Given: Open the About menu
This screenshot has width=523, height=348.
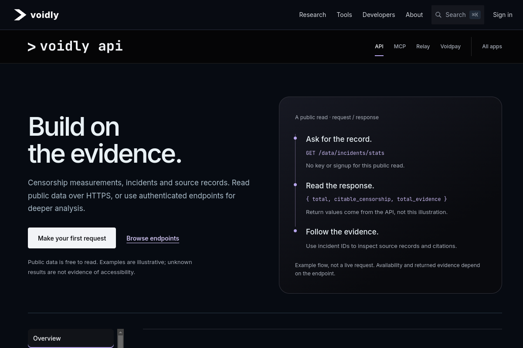Looking at the screenshot, I should [414, 15].
